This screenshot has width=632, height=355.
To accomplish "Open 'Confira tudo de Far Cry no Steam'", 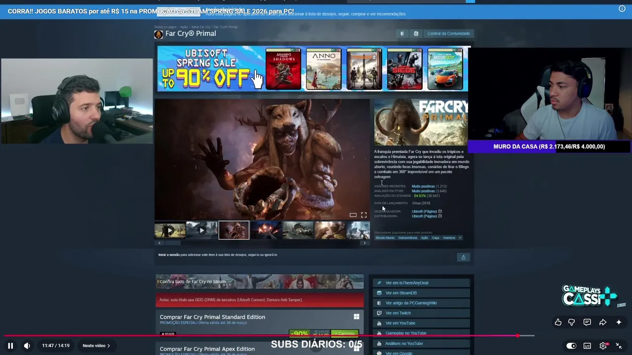I will tap(260, 282).
